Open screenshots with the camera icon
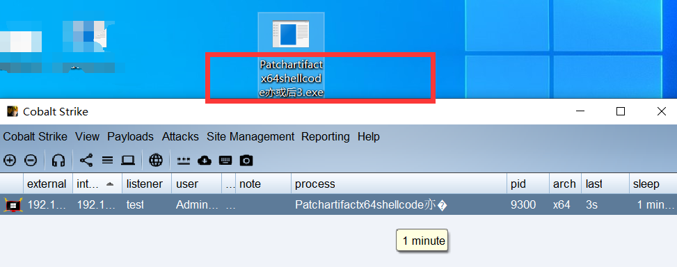677x267 pixels. click(246, 161)
